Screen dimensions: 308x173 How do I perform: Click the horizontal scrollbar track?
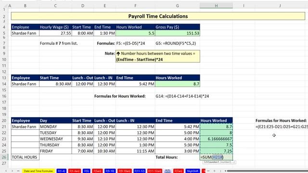267,171
